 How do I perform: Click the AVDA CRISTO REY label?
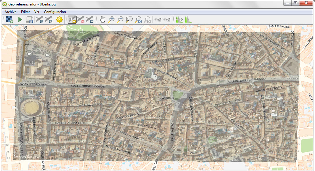(x=33, y=84)
